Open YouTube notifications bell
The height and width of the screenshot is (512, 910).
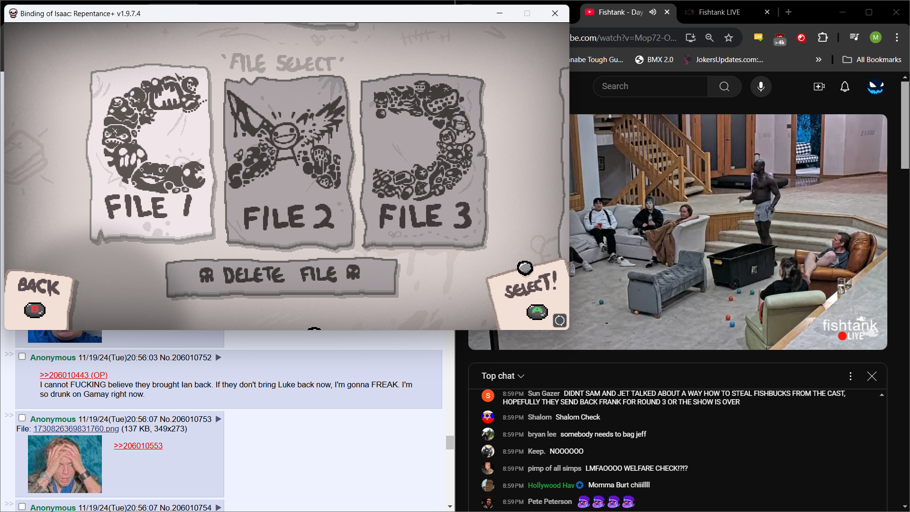(x=845, y=86)
